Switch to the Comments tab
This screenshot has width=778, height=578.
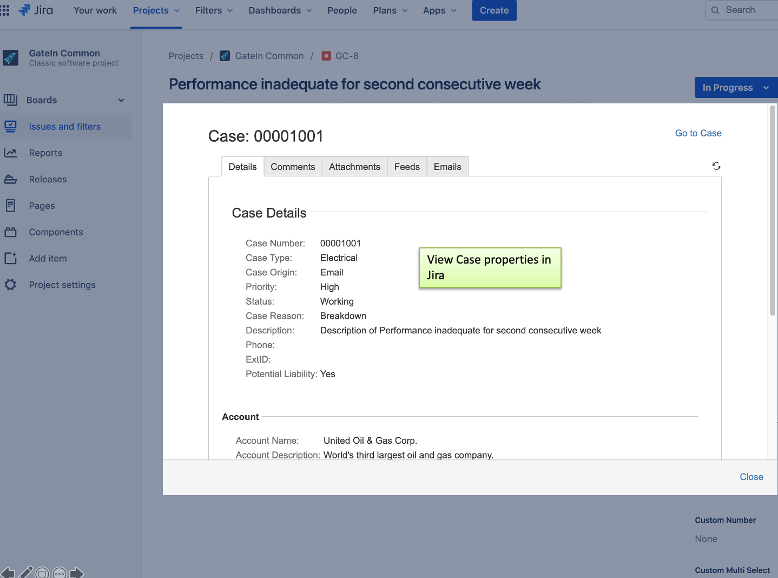click(293, 167)
